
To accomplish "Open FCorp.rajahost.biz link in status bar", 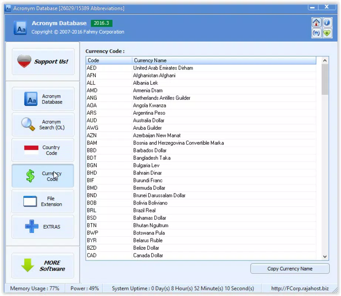I will (x=300, y=288).
